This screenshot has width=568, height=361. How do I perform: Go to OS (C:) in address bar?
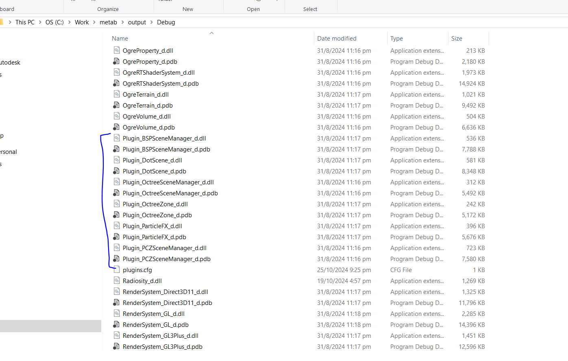[x=54, y=22]
